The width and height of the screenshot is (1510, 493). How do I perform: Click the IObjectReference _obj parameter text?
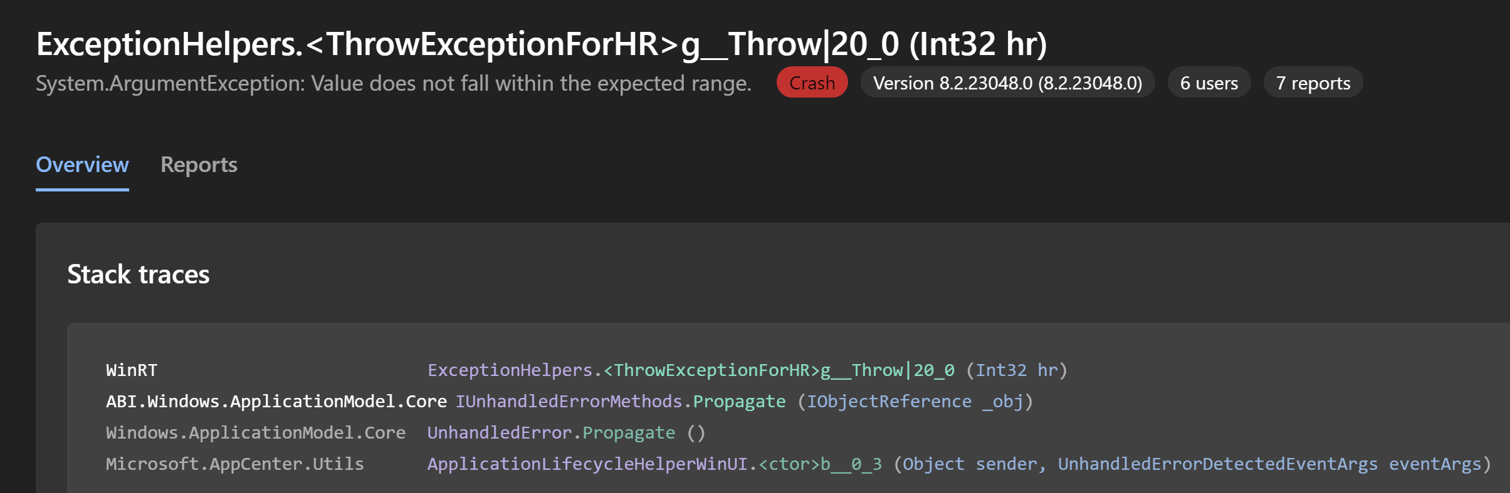913,401
